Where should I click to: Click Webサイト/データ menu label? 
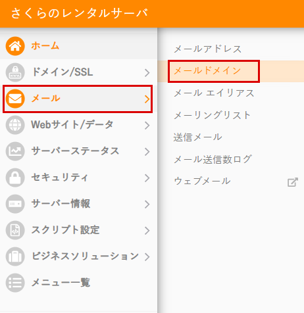click(72, 125)
